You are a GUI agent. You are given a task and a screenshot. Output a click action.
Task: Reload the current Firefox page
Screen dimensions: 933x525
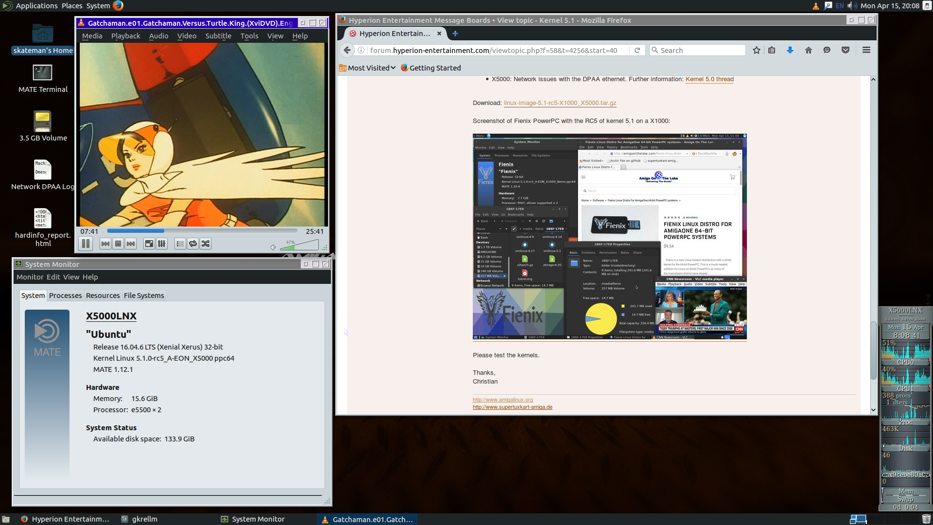pos(637,50)
